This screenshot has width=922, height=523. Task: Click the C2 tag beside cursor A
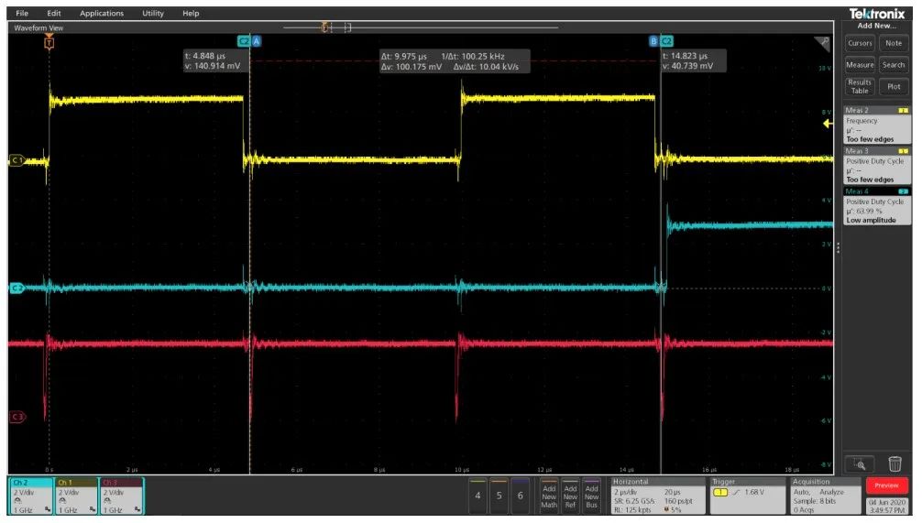(x=244, y=41)
